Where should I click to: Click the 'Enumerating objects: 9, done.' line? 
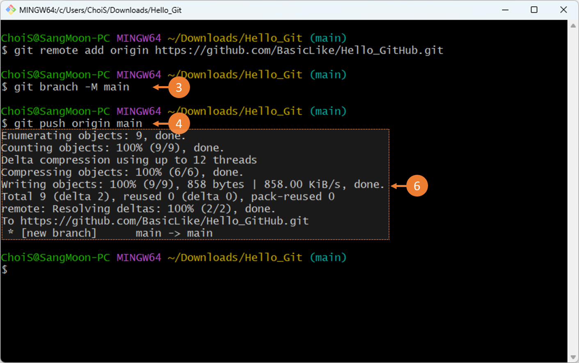[94, 136]
